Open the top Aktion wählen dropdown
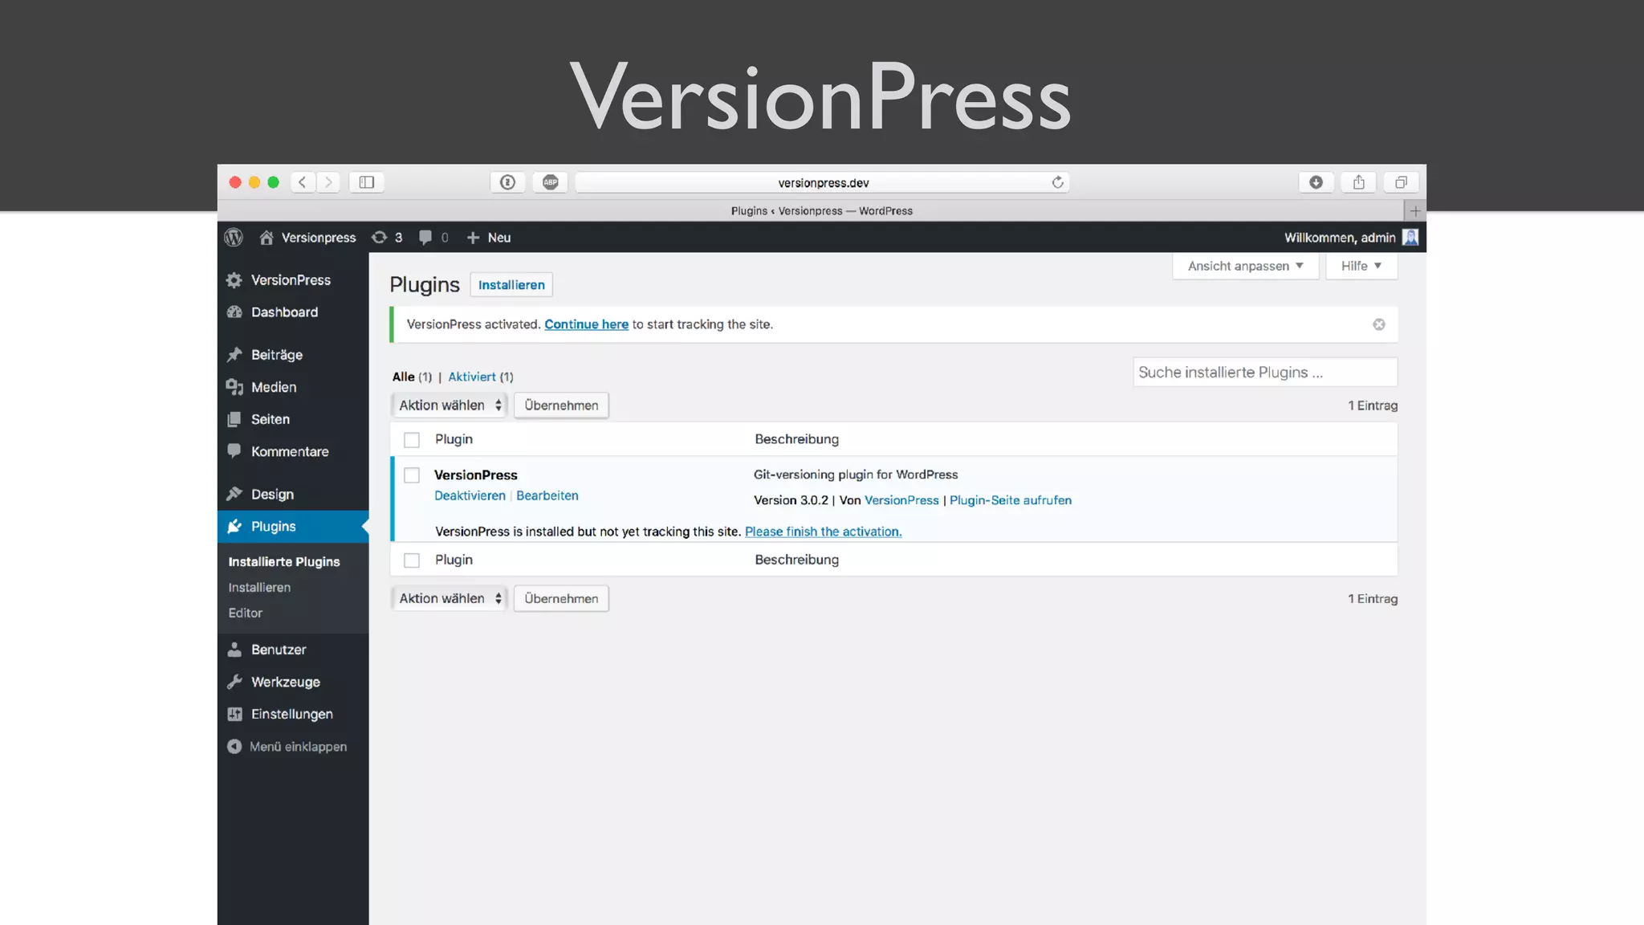 [450, 405]
